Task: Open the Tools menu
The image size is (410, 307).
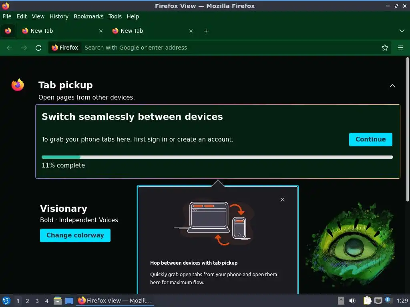Action: click(115, 16)
